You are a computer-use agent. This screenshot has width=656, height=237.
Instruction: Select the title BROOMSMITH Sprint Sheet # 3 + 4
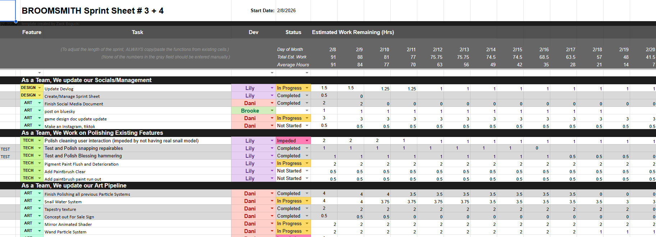pyautogui.click(x=93, y=11)
